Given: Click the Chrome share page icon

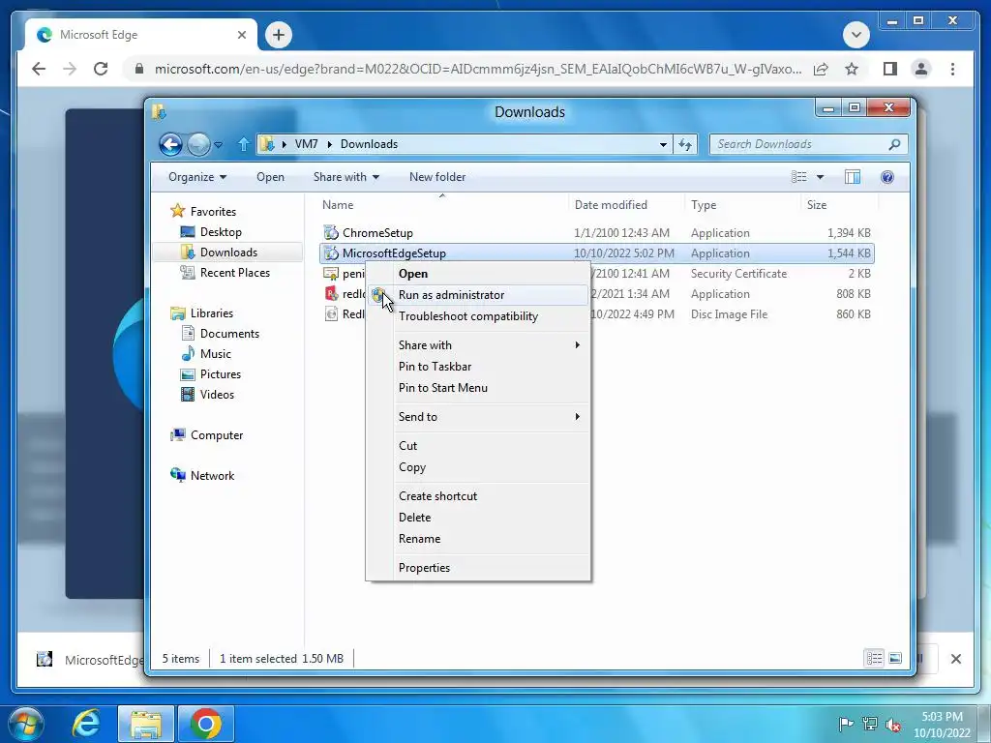Looking at the screenshot, I should 821,69.
